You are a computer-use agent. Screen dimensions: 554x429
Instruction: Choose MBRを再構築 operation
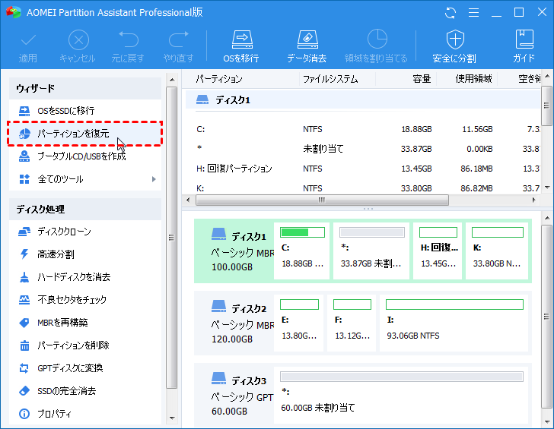point(84,323)
